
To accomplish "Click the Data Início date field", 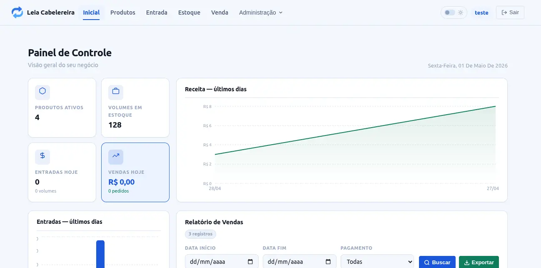I will pos(222,262).
